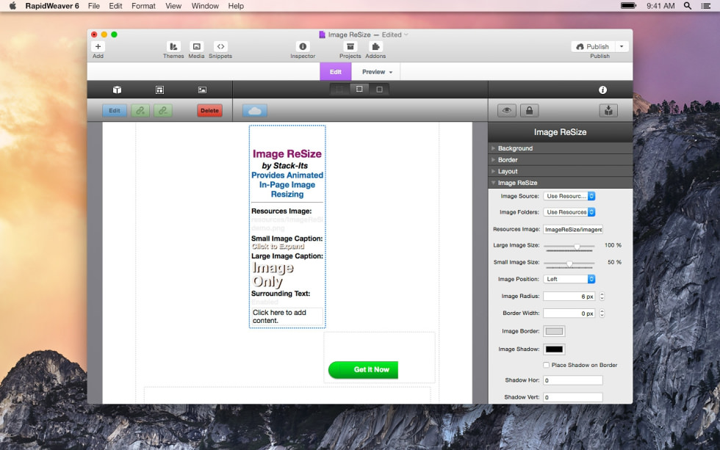Click the Image Radius stepper arrows
The width and height of the screenshot is (720, 450).
tap(602, 297)
